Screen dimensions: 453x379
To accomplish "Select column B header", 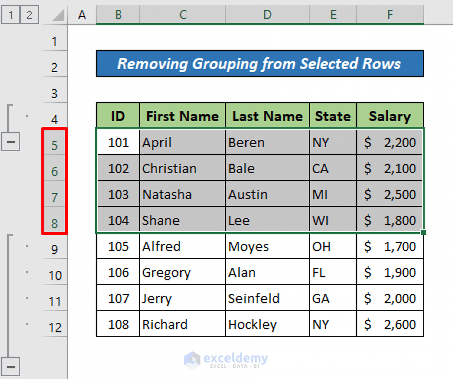I will click(x=118, y=14).
